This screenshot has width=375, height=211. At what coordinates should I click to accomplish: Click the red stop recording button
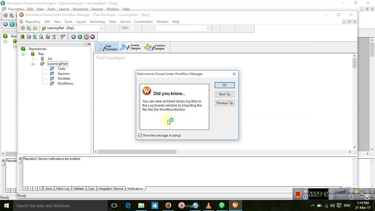click(298, 194)
